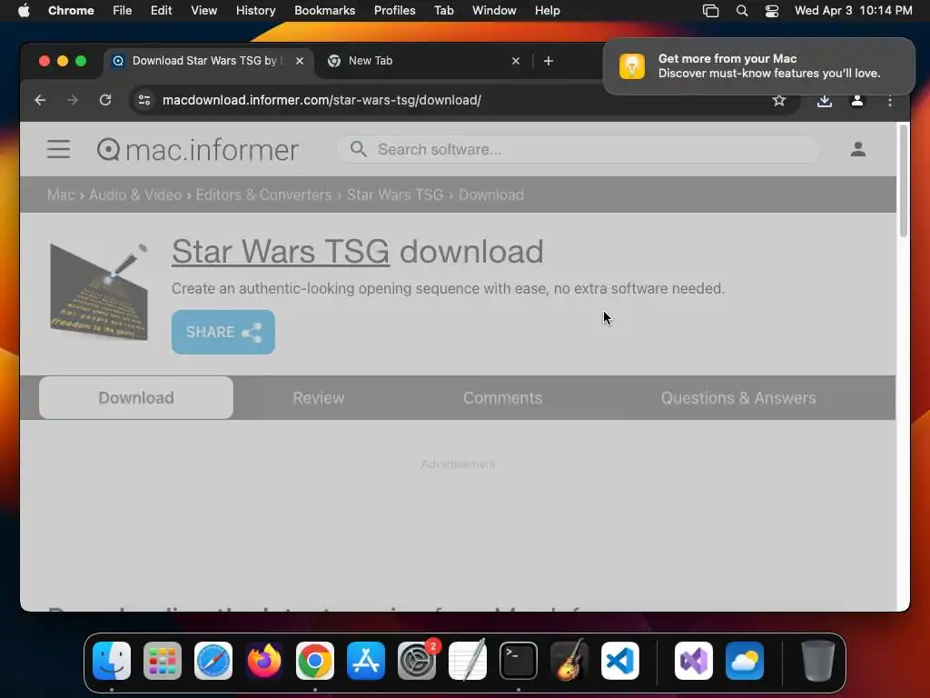Launch GarageBand from the Dock

pyautogui.click(x=569, y=661)
